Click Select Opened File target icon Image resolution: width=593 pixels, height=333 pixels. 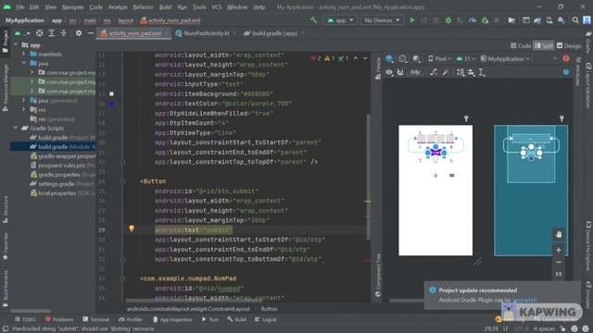click(x=39, y=33)
